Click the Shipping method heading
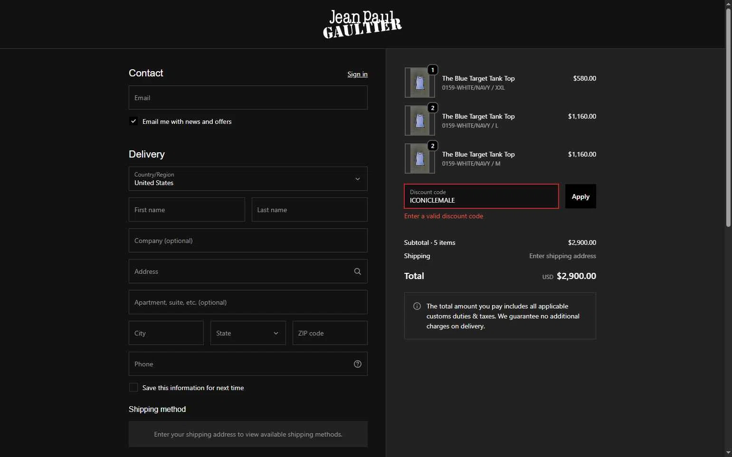This screenshot has width=732, height=457. click(157, 409)
